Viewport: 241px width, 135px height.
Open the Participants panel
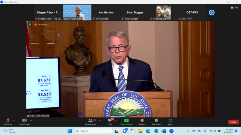tap(90, 122)
